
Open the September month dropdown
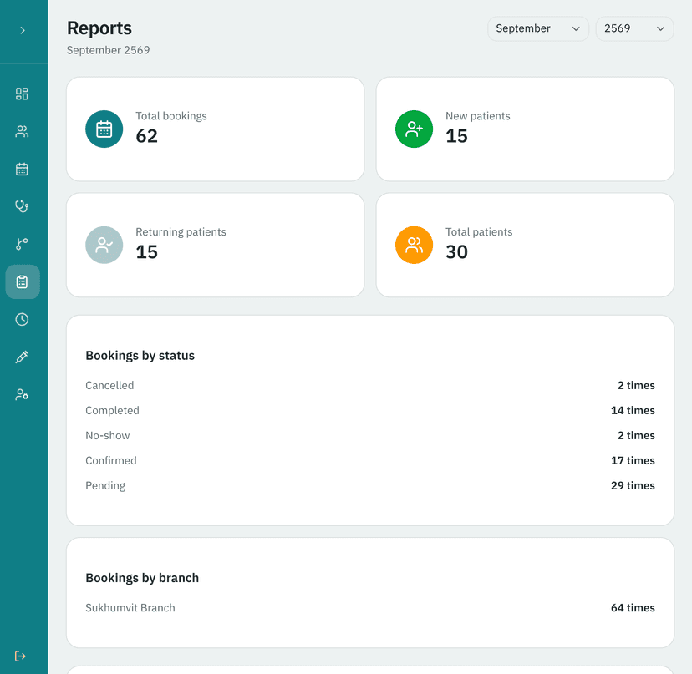coord(538,28)
